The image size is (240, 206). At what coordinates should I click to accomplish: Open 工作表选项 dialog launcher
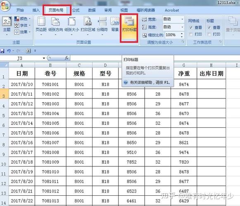click(220, 42)
